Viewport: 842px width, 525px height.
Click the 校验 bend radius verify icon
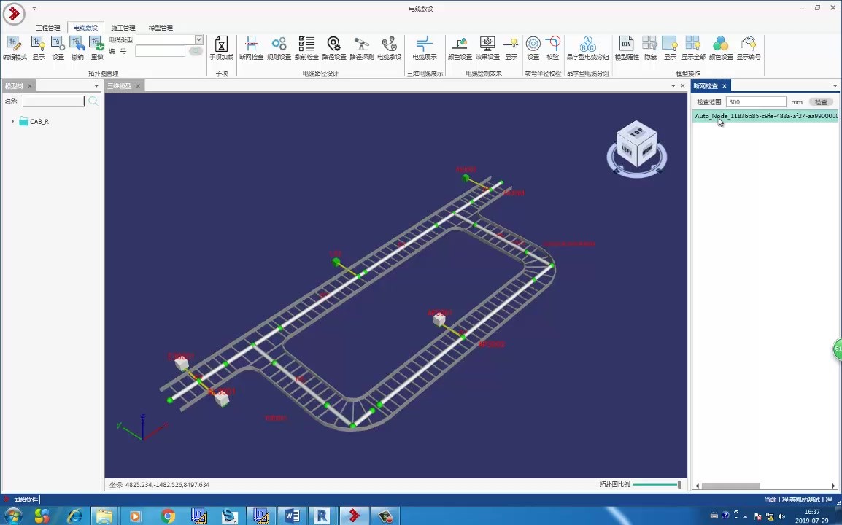click(552, 48)
